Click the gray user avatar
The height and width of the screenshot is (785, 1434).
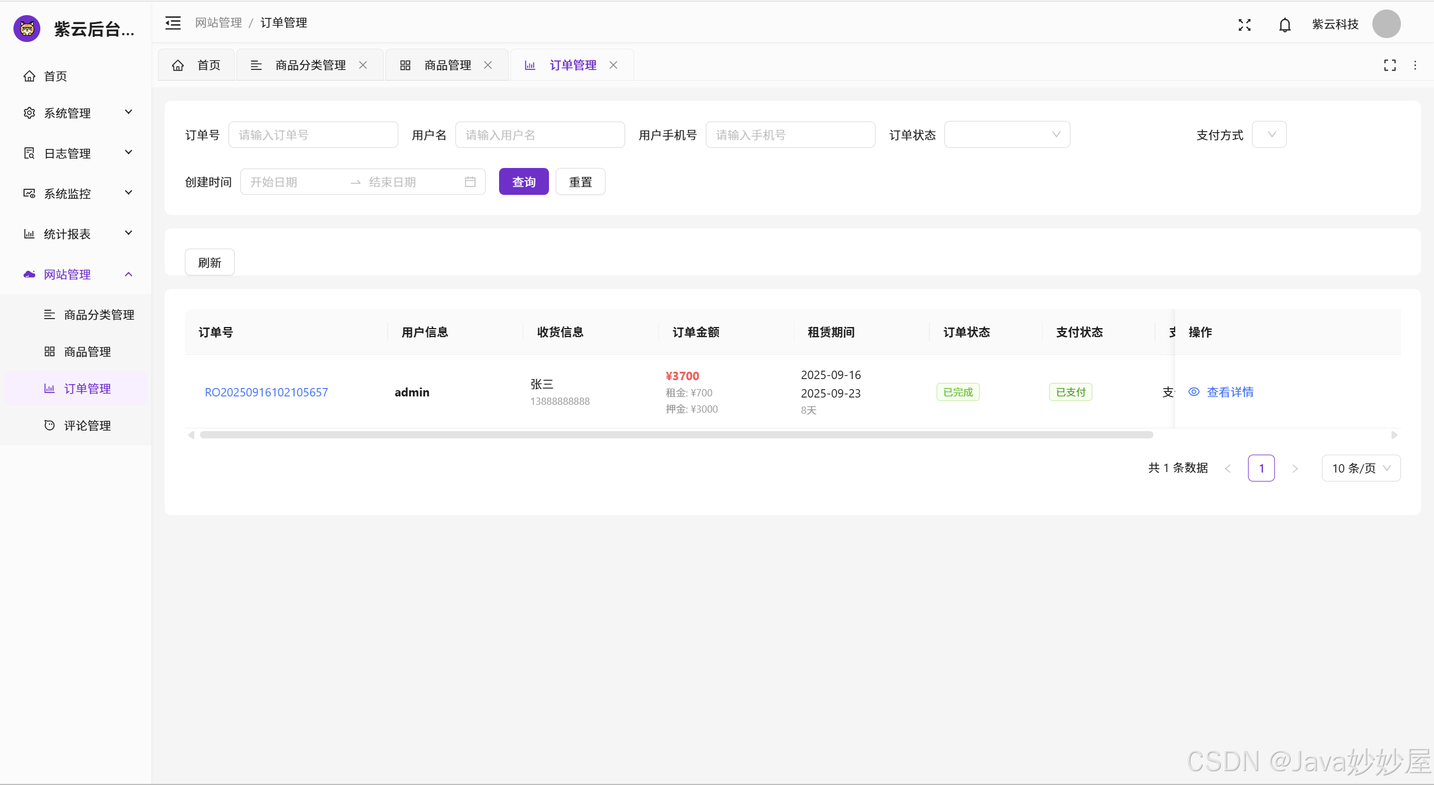pos(1386,24)
